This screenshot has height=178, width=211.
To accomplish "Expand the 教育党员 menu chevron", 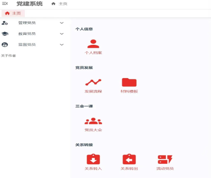I will click(x=62, y=34).
